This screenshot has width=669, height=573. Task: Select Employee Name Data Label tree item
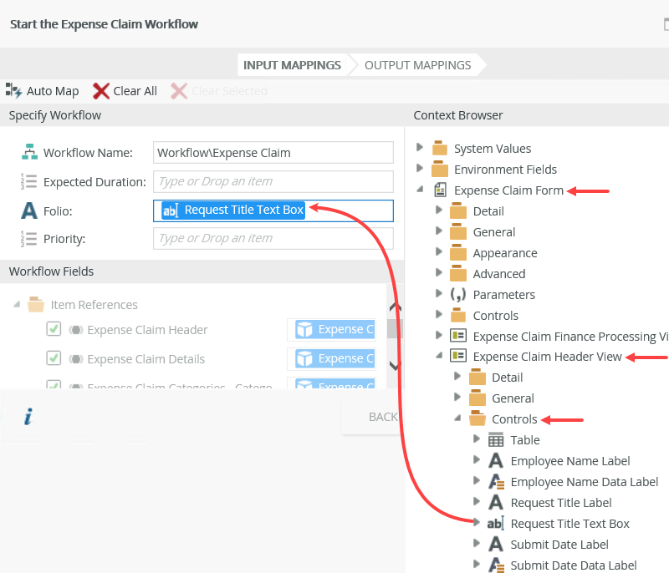click(584, 482)
